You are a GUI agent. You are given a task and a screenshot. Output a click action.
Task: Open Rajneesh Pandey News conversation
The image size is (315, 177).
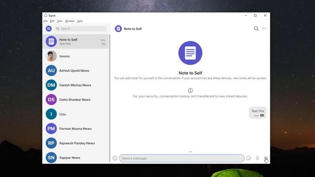(76, 143)
